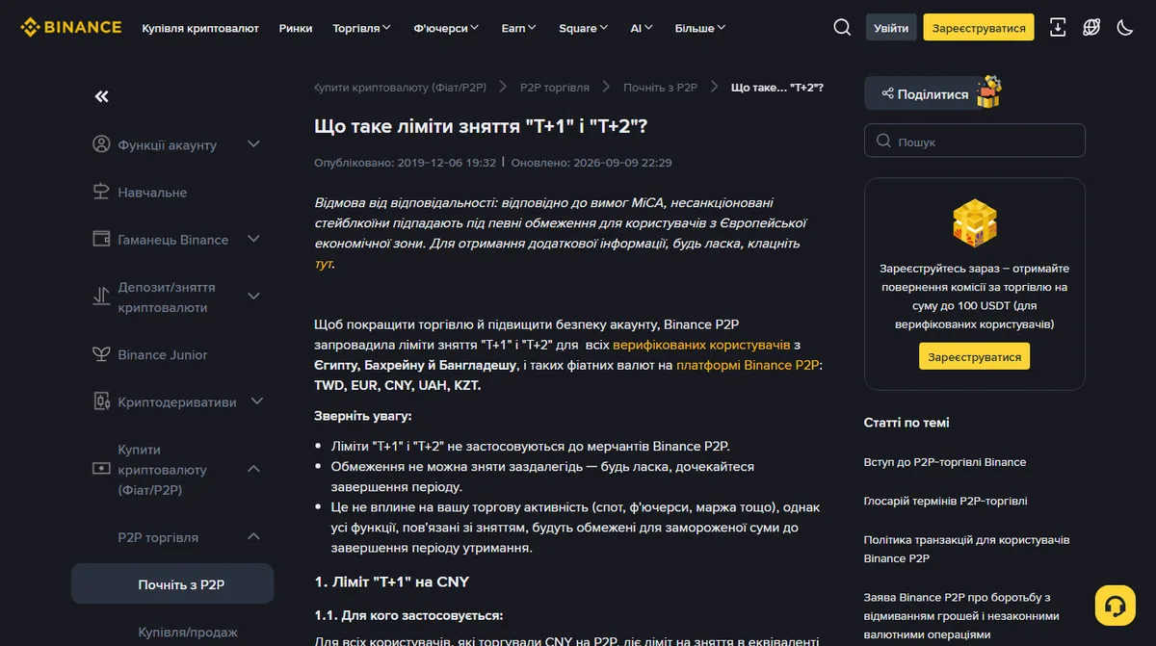Image resolution: width=1156 pixels, height=646 pixels.
Task: Click heading 1. Ліміт "T+1" на CNY
Action: (x=391, y=581)
